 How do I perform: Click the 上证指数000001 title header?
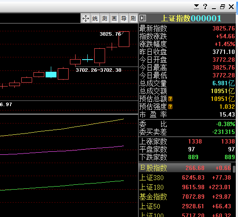[191, 18]
